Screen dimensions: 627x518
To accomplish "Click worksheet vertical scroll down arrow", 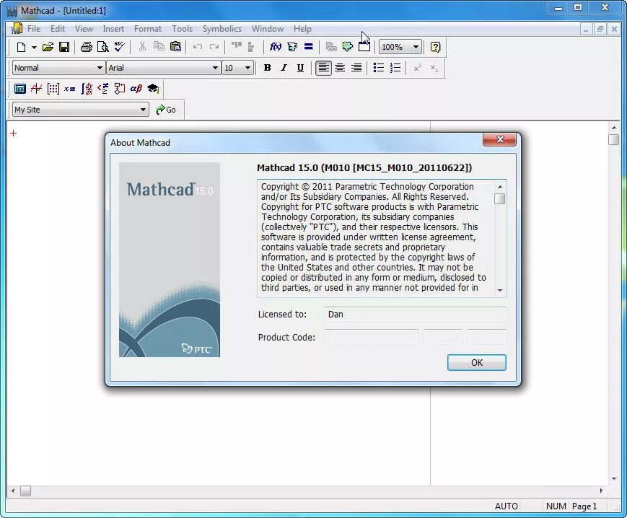I will click(x=614, y=479).
